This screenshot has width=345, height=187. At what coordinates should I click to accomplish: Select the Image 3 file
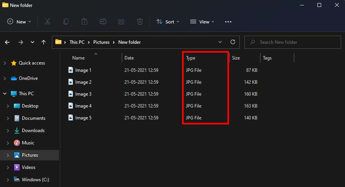(x=83, y=94)
